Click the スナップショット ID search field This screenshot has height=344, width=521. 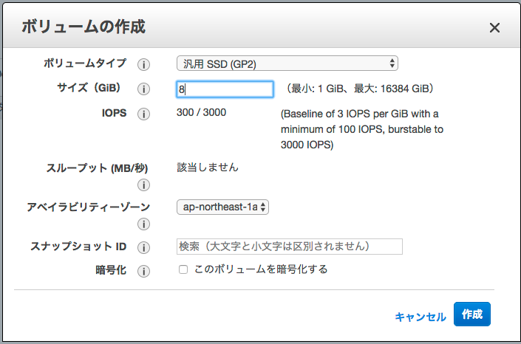(290, 247)
